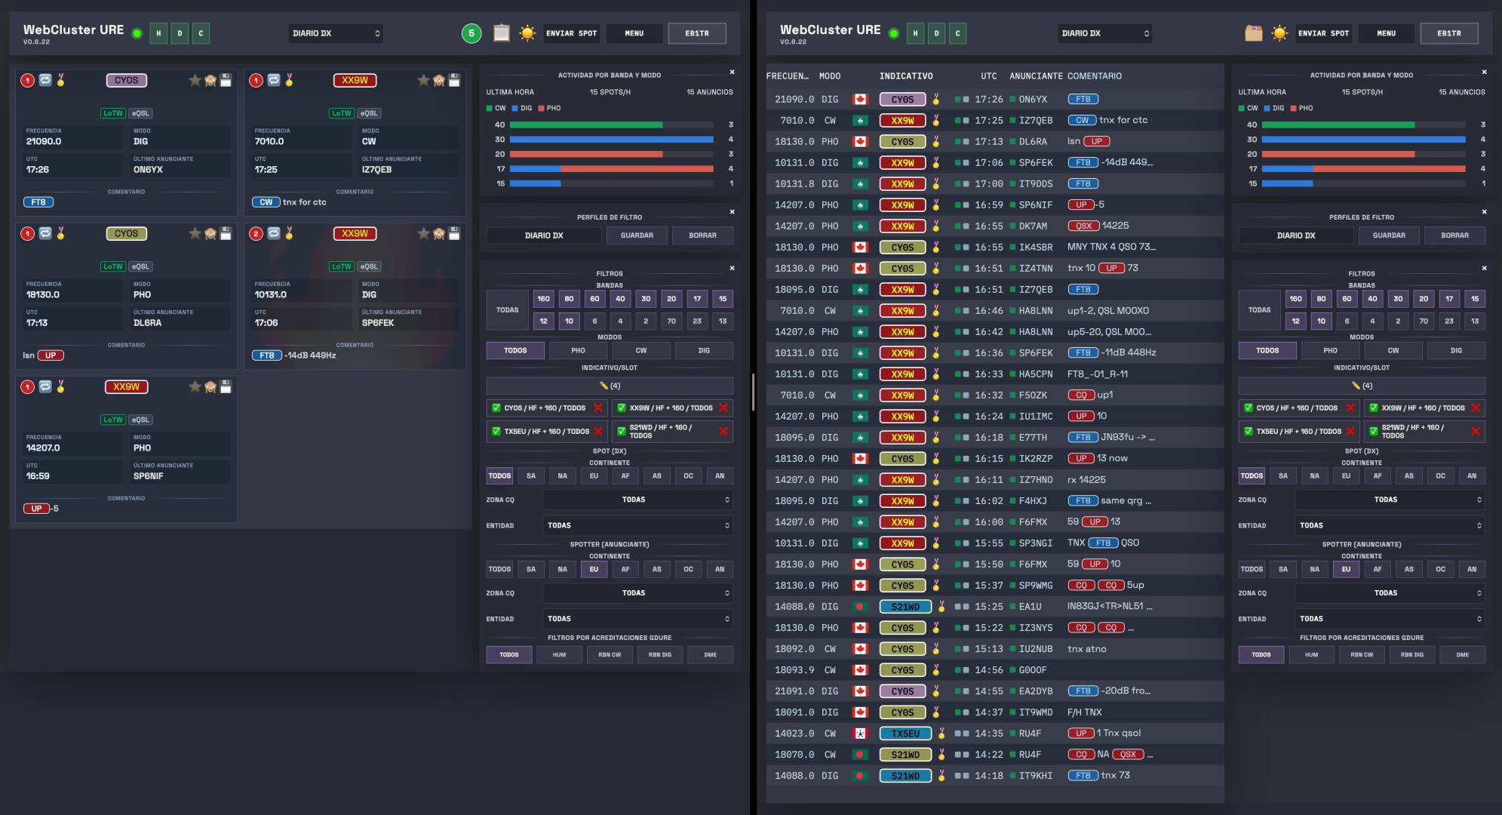The width and height of the screenshot is (1502, 815).
Task: Uncheck the TX5EU / HF + 160 filter checkbox
Action: click(496, 432)
